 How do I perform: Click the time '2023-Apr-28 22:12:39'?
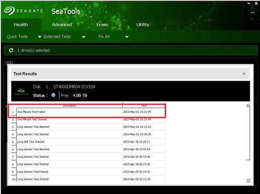137,179
